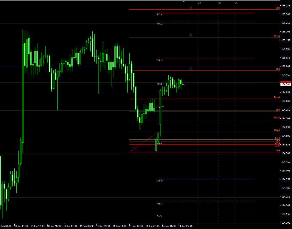The width and height of the screenshot is (292, 229).
Task: Click the 11 Jun 05:30 time label
Action: (x=86, y=226)
